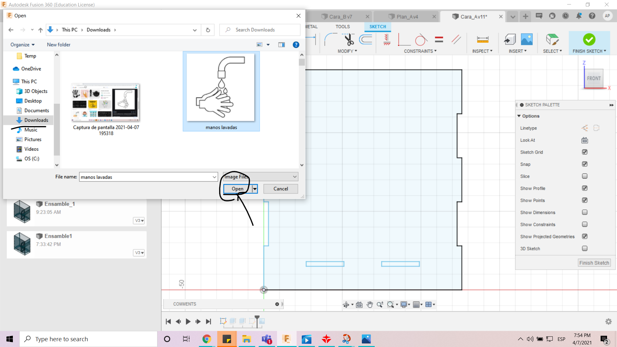Toggle the Sketch Grid checkbox
This screenshot has width=617, height=347.
point(584,152)
